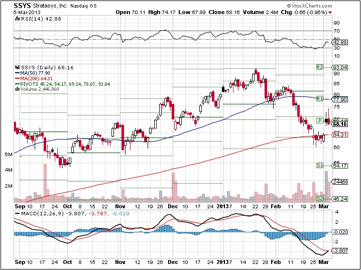Click the RSI(14) 42.88 legend label
The image size is (361, 270).
(41, 19)
